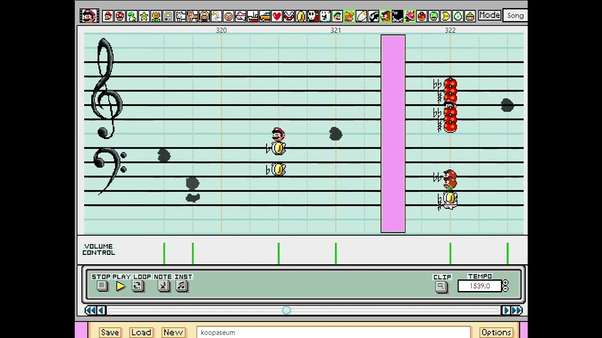This screenshot has height=338, width=602.
Task: Select the black Bob-omb instrument
Action: tap(397, 16)
